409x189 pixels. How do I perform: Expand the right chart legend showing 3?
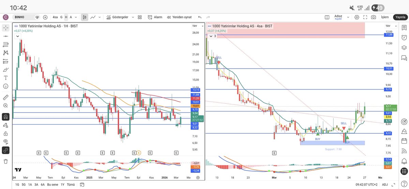pos(212,36)
